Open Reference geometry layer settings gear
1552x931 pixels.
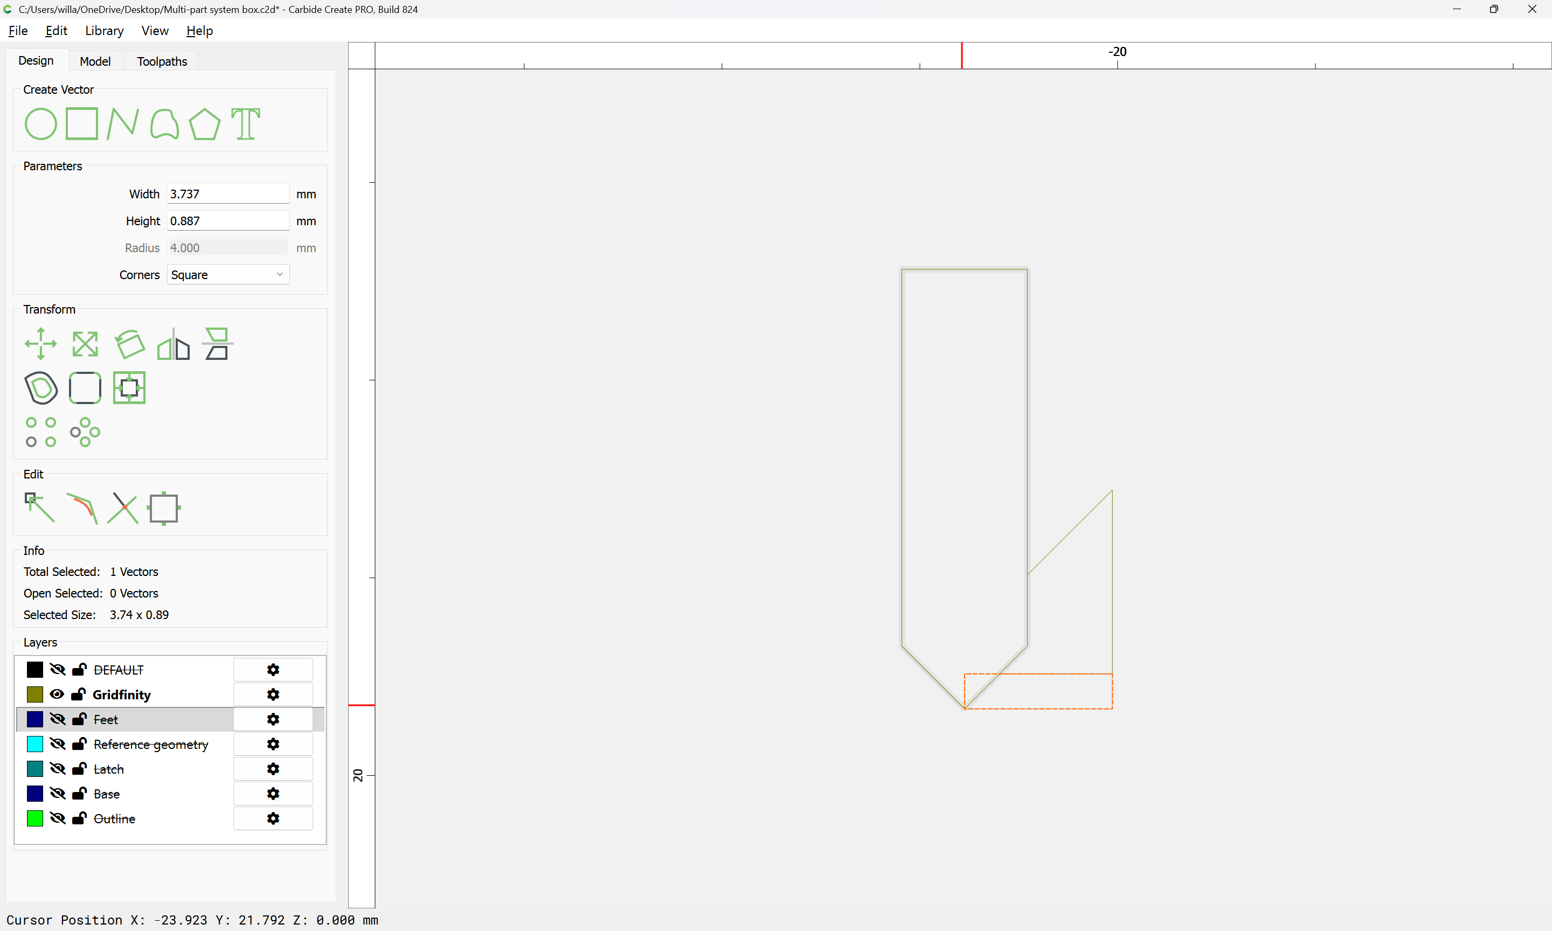tap(273, 744)
